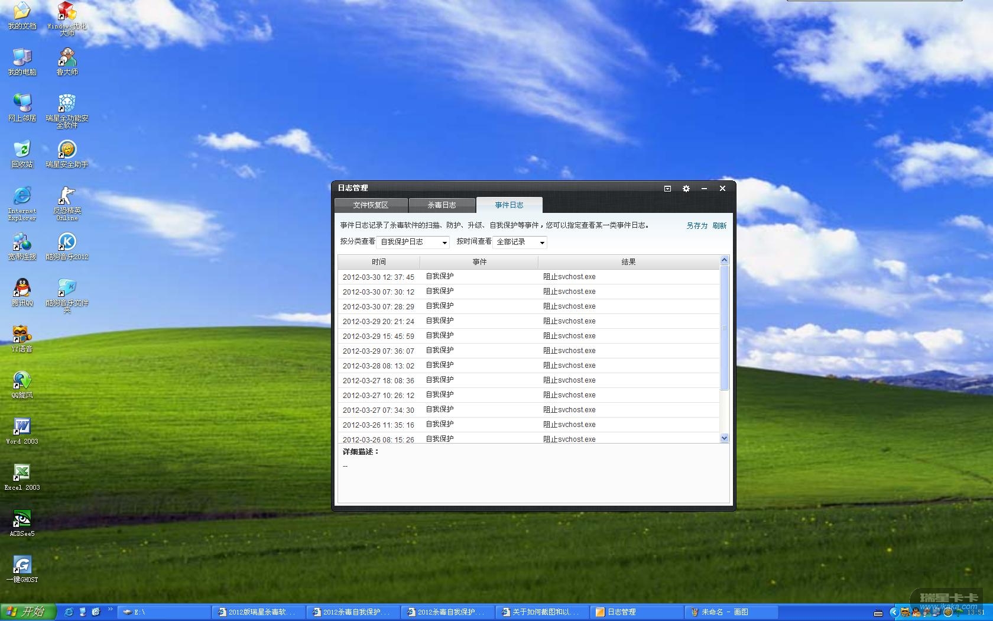The width and height of the screenshot is (993, 621).
Task: Expand the 全部记录 time filter dropdown
Action: [520, 242]
